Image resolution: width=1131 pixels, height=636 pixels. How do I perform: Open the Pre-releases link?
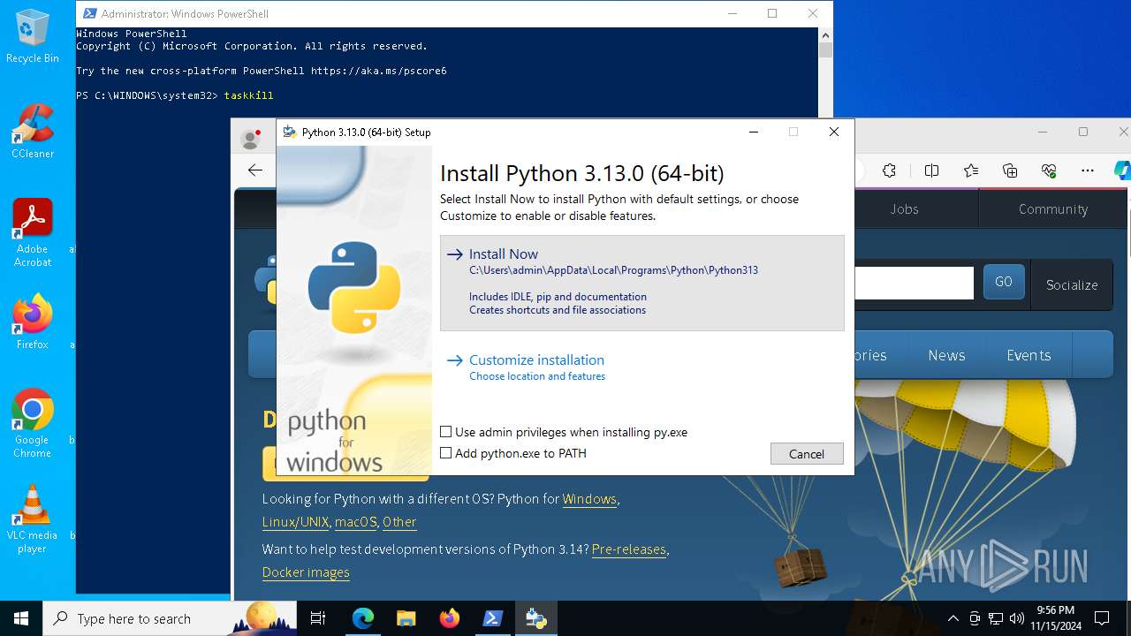(629, 549)
